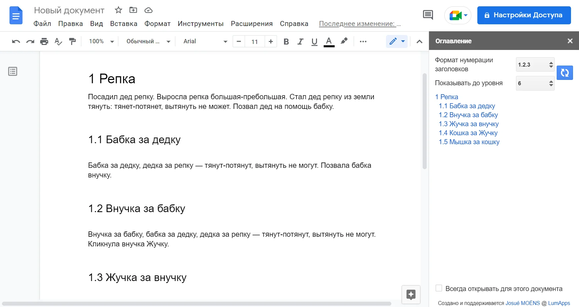Show document outline icon at left
The image size is (579, 307).
(13, 72)
